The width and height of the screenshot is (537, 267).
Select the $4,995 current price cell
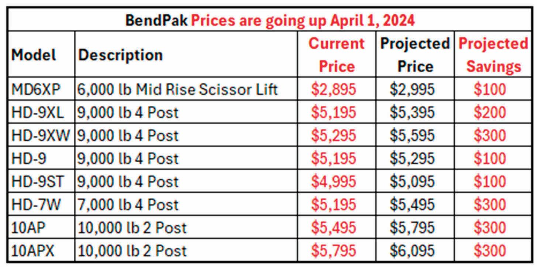pyautogui.click(x=334, y=182)
